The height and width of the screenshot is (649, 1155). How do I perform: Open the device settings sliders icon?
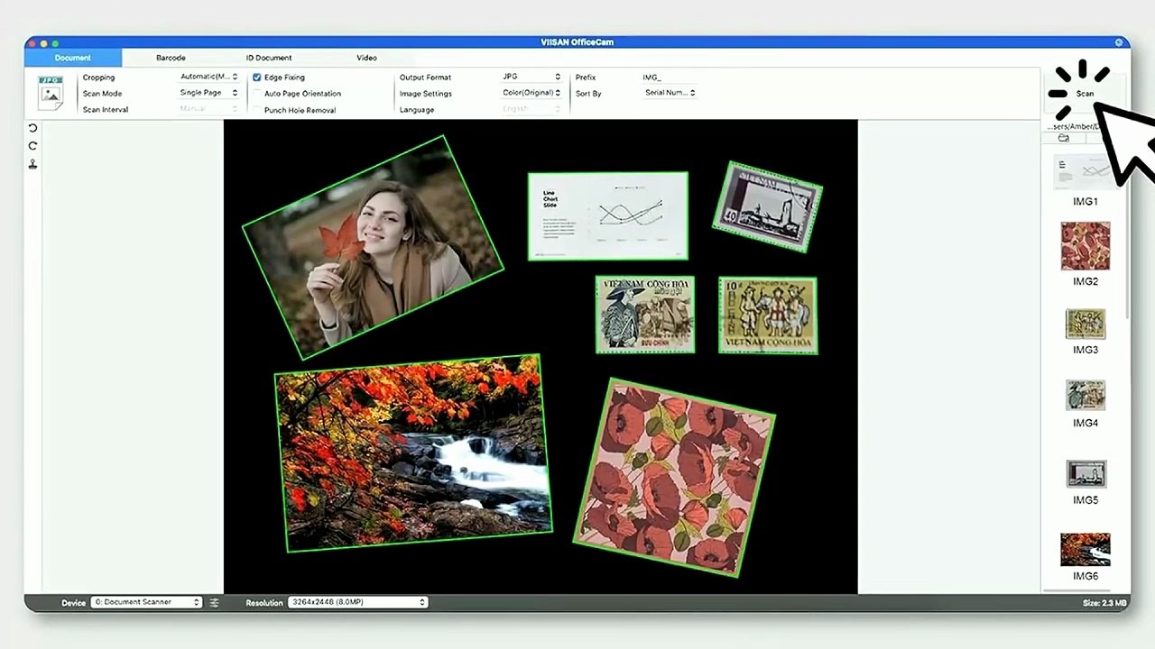214,602
